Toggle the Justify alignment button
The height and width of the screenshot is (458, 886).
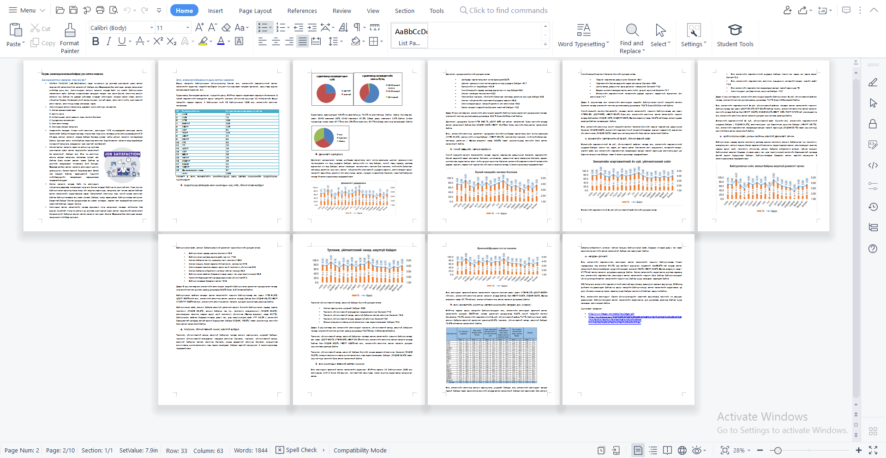(302, 42)
